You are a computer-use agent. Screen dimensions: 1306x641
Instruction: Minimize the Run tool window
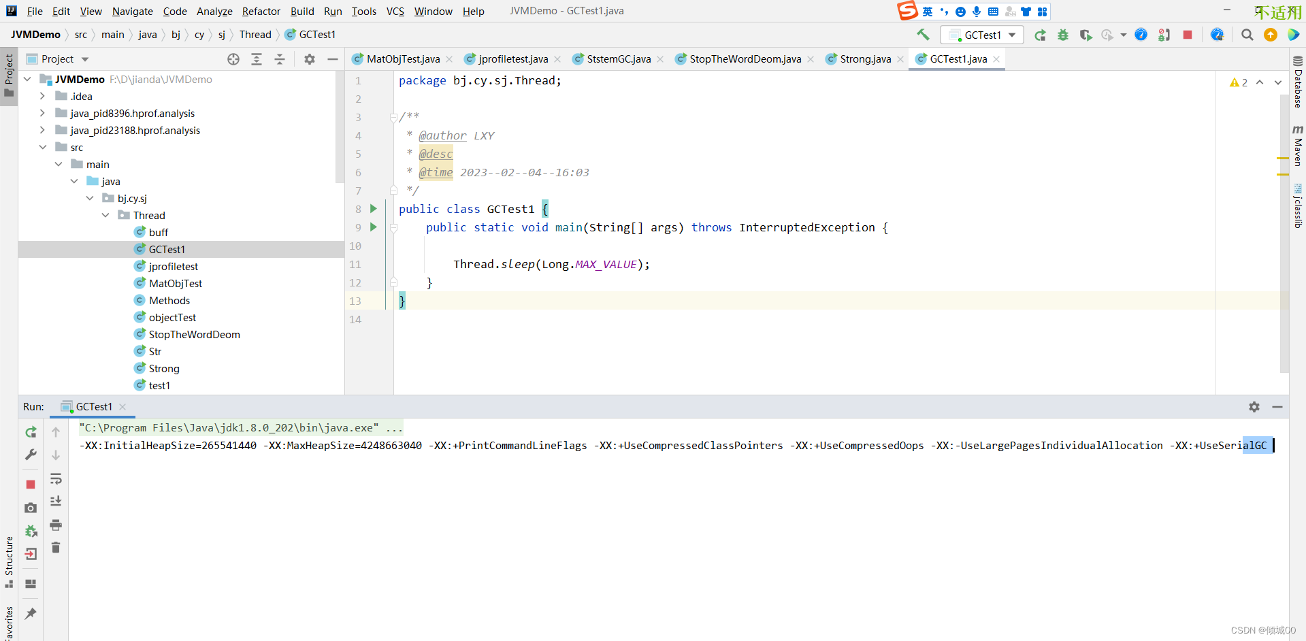pos(1277,406)
